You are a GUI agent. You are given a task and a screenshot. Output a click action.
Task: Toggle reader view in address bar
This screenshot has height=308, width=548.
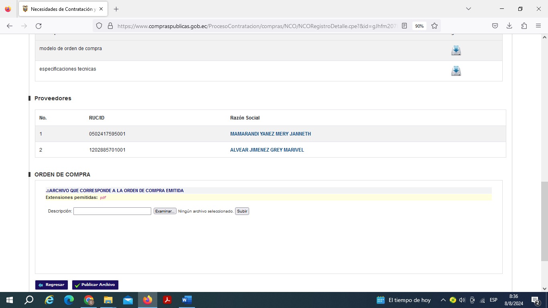(x=404, y=26)
